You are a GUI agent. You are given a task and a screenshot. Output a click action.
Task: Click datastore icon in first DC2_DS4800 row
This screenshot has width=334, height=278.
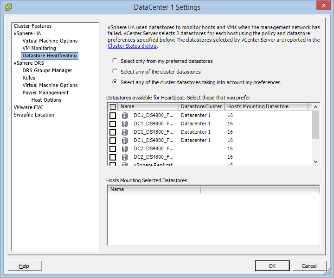tap(125, 148)
